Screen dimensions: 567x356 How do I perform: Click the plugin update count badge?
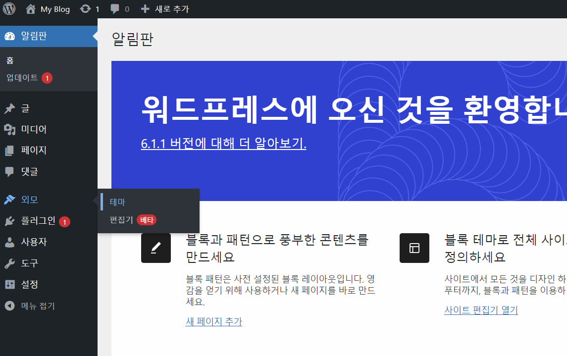click(65, 222)
